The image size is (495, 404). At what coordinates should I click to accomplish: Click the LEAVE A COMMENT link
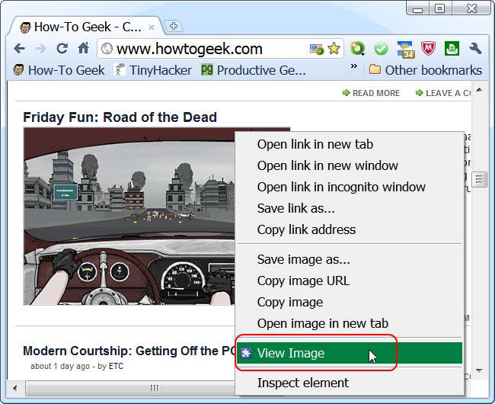[443, 93]
